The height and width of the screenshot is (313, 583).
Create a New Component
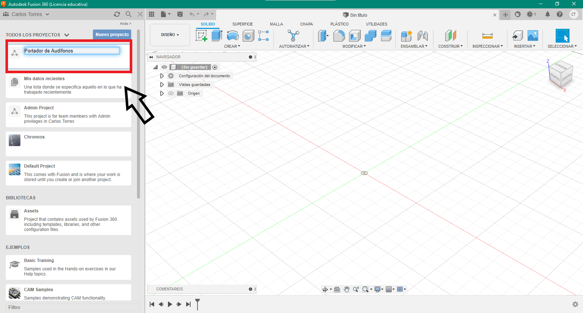406,36
